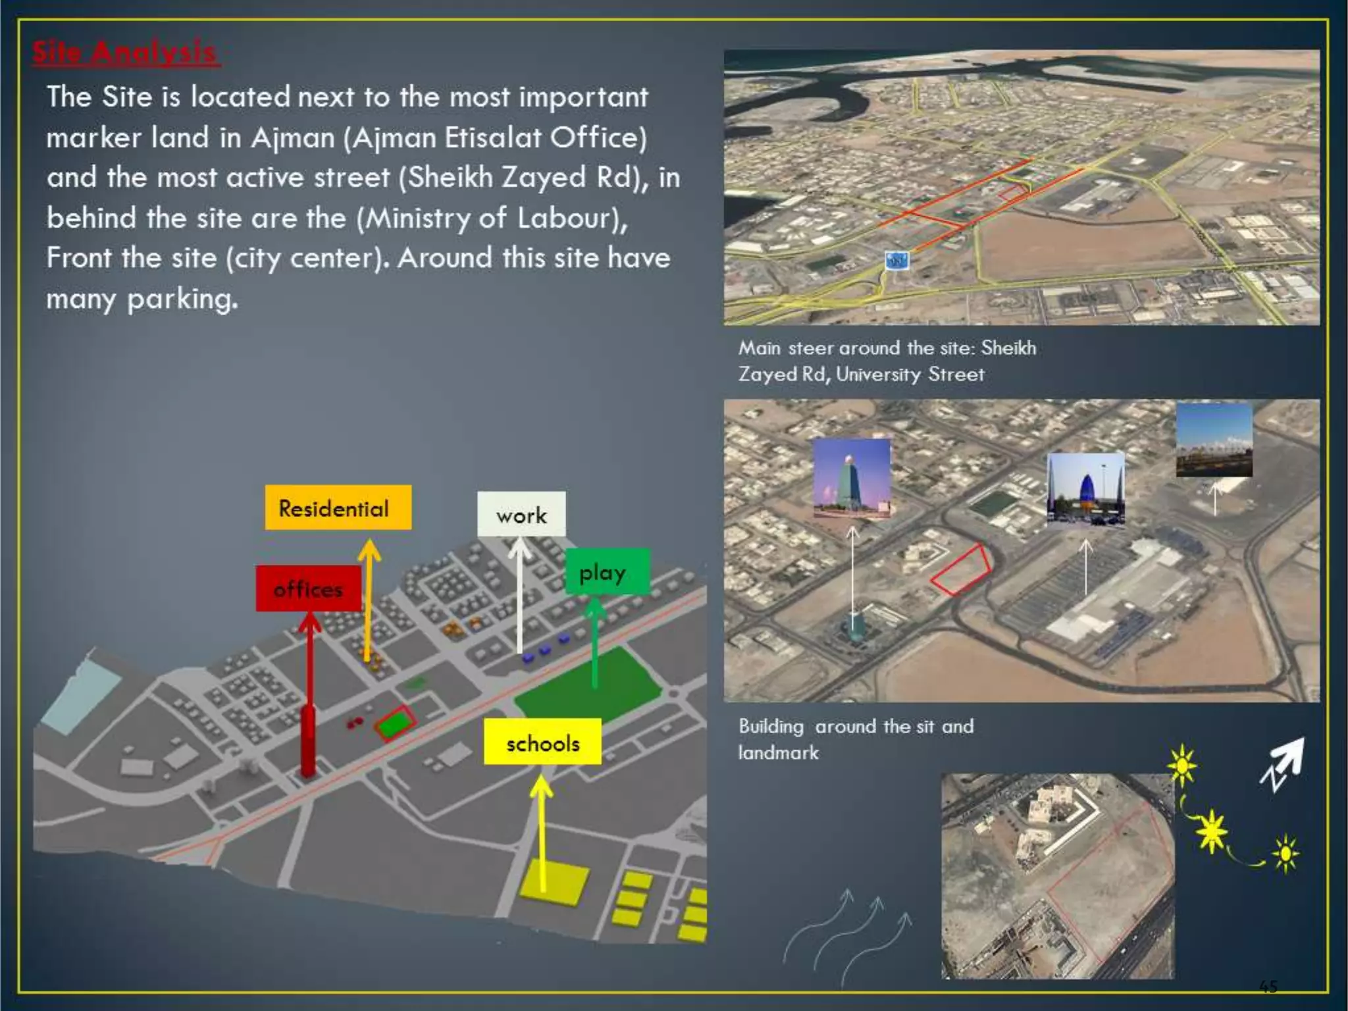Select the red offices label
Screen dimensions: 1348x1011
click(x=308, y=588)
